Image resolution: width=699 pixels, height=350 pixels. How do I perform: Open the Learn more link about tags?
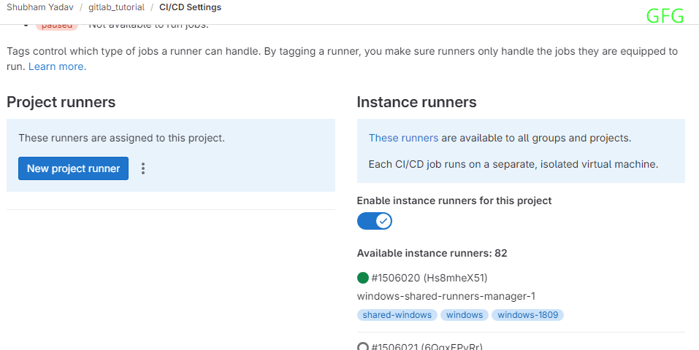[x=58, y=66]
